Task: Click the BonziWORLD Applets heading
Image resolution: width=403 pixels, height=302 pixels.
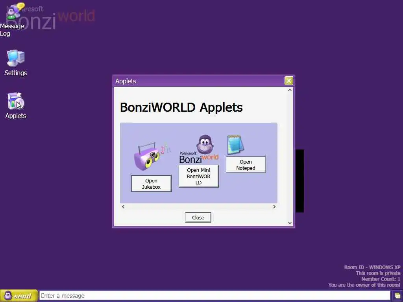Action: pos(181,107)
